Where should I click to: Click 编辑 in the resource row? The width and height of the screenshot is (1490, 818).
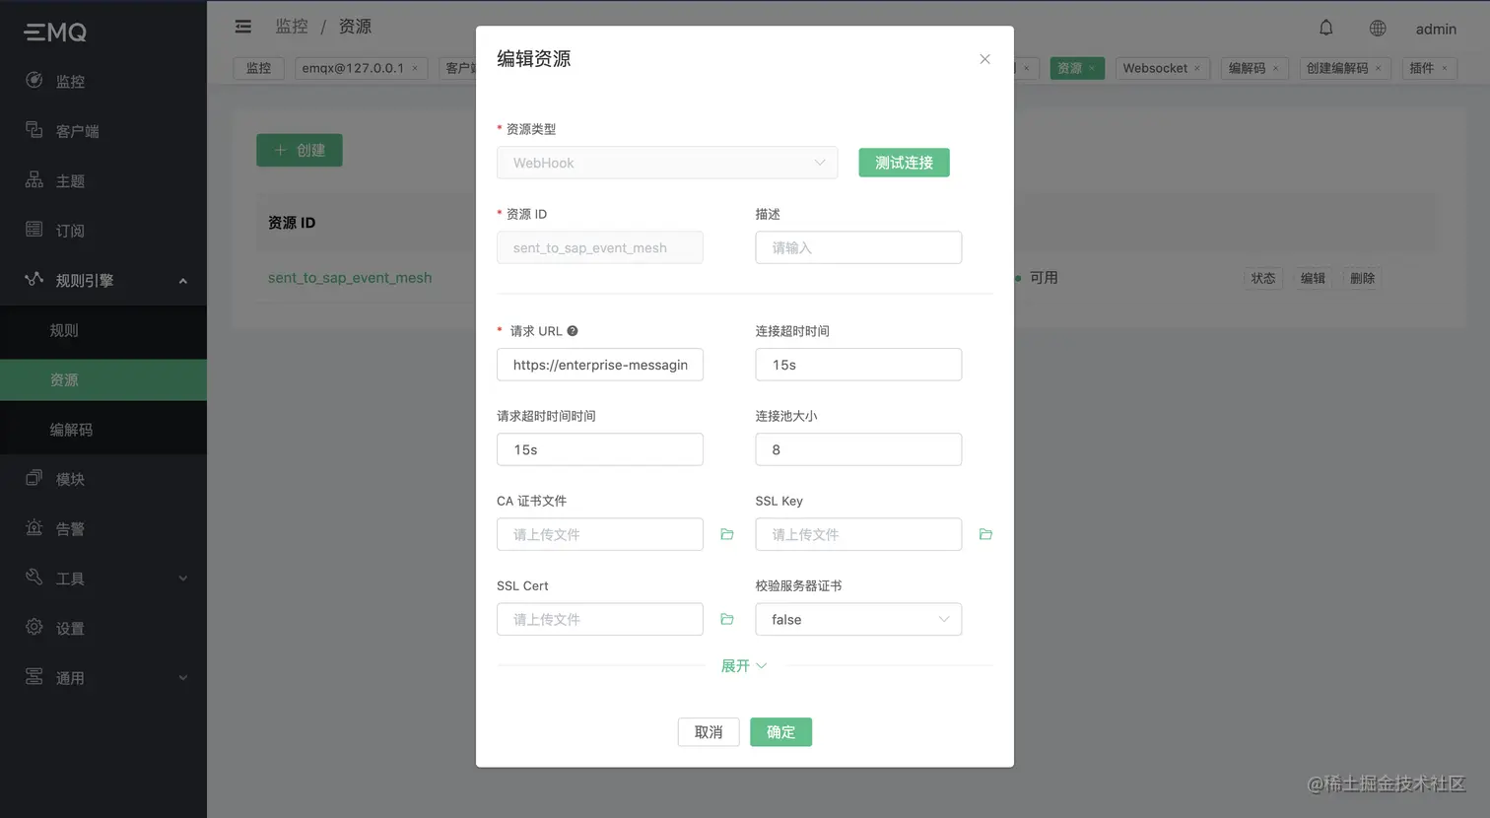[1313, 278]
